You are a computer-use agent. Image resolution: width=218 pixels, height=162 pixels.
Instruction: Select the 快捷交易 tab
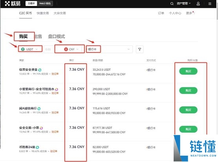[x=43, y=13]
